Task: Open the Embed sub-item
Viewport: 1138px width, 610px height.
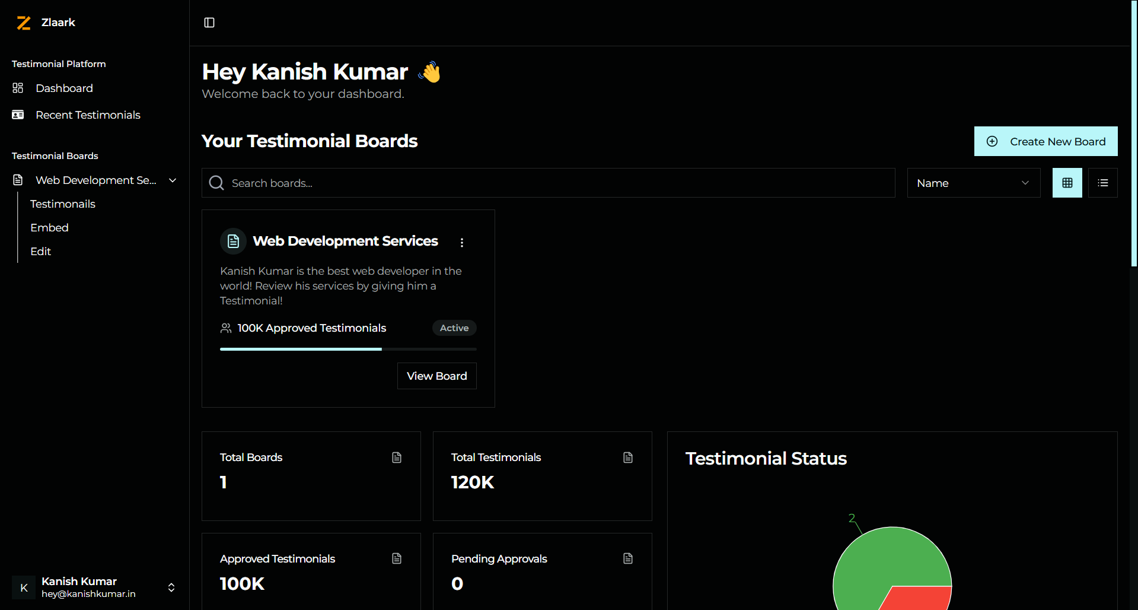Action: click(49, 228)
